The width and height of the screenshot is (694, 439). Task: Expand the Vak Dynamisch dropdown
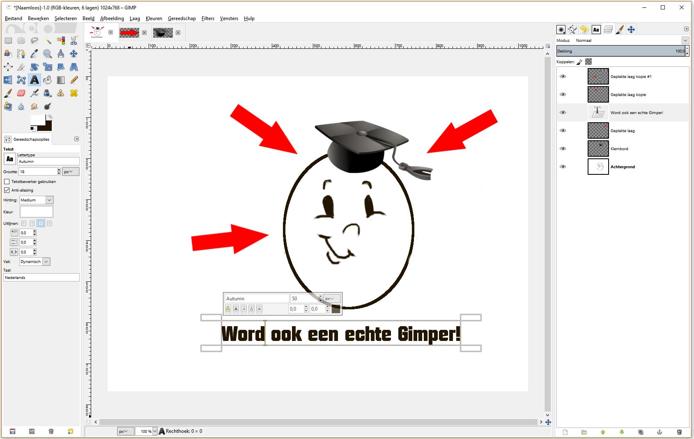pos(35,261)
